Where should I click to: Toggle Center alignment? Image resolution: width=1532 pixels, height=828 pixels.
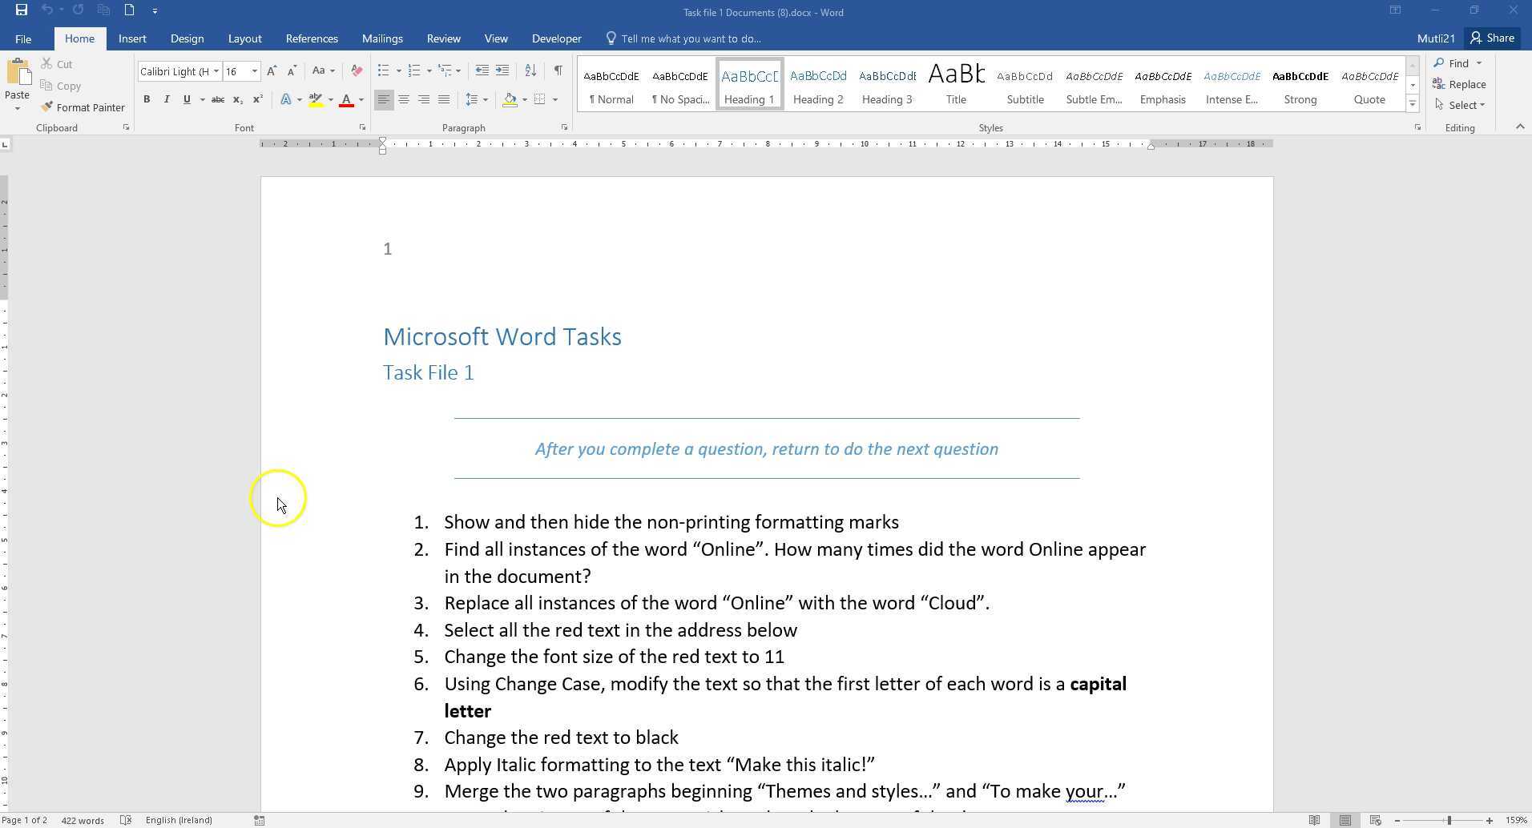405,99
